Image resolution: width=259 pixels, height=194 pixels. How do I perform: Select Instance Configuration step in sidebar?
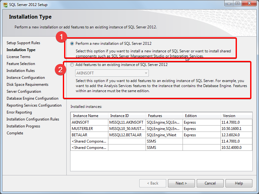click(x=26, y=78)
